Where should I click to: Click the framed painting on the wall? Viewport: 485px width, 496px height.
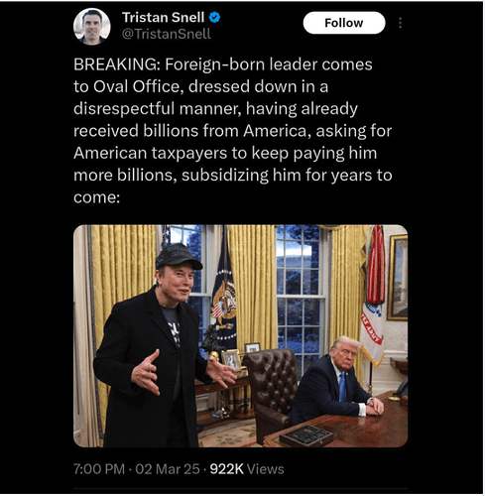[x=398, y=277]
